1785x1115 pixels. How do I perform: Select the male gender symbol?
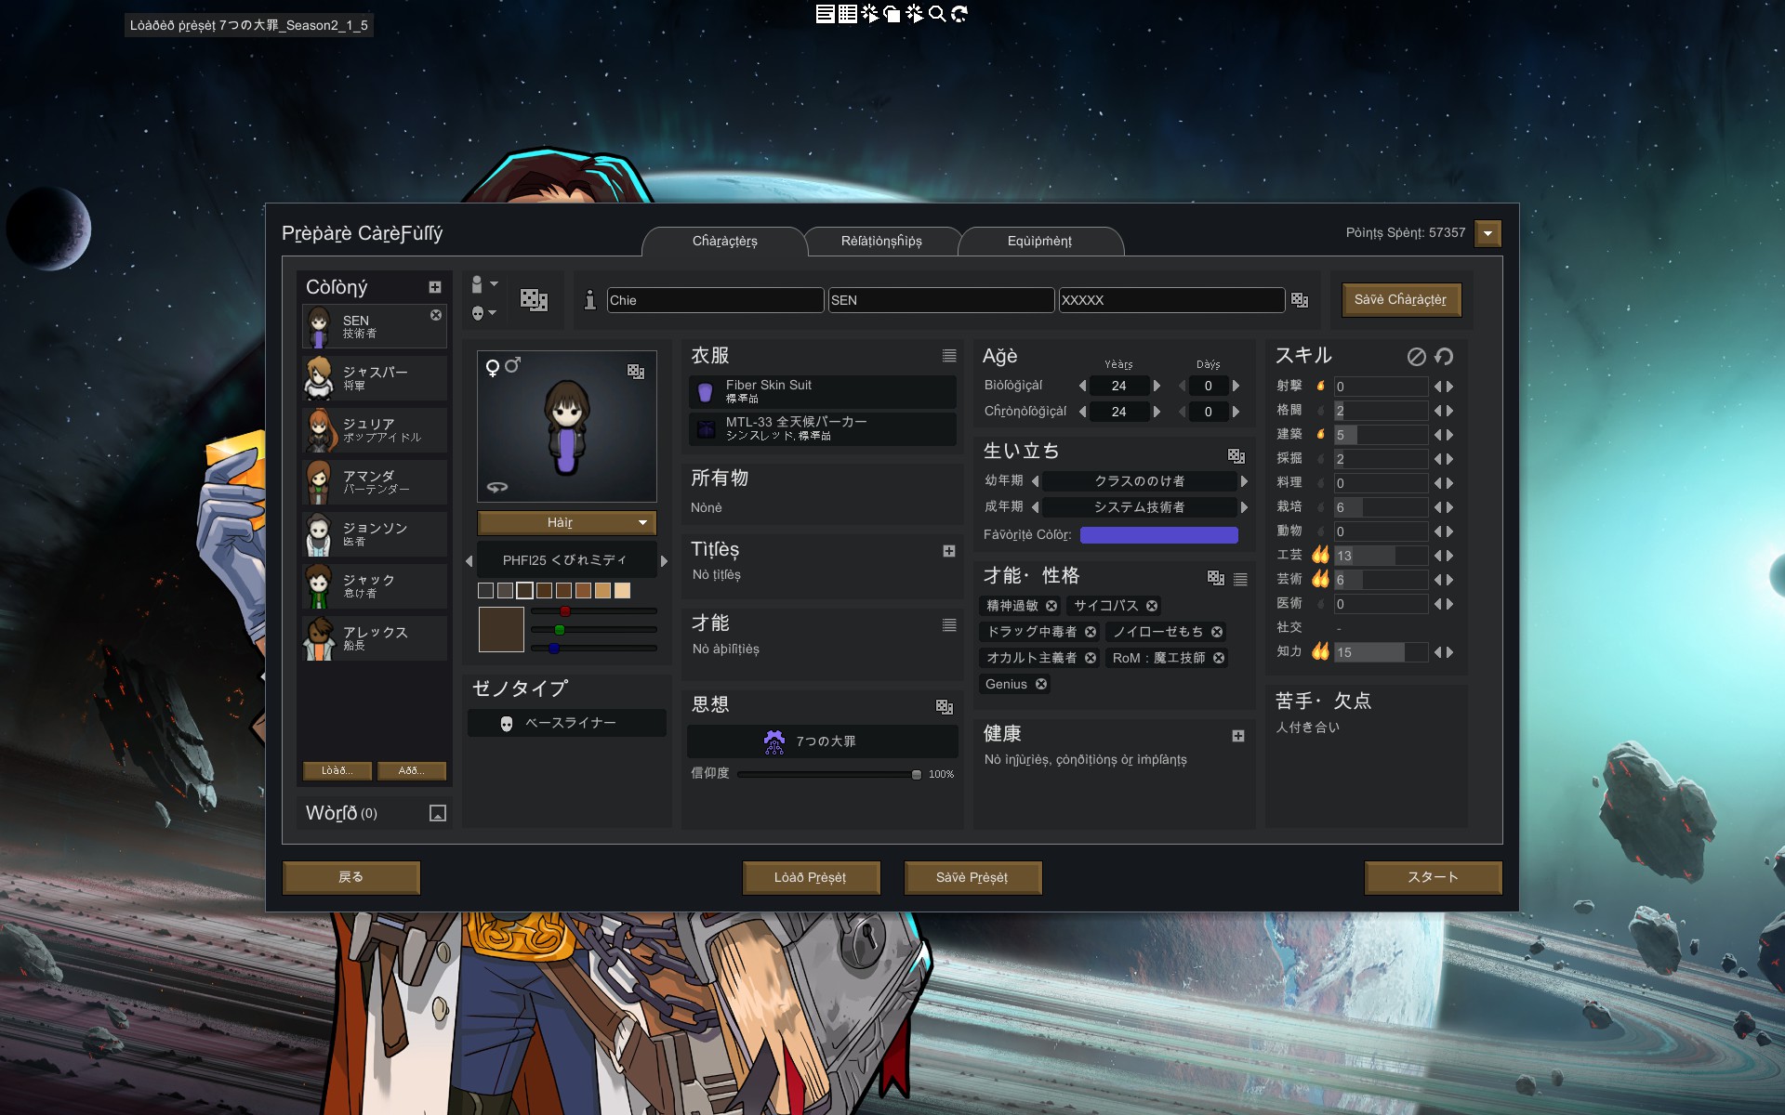point(512,365)
